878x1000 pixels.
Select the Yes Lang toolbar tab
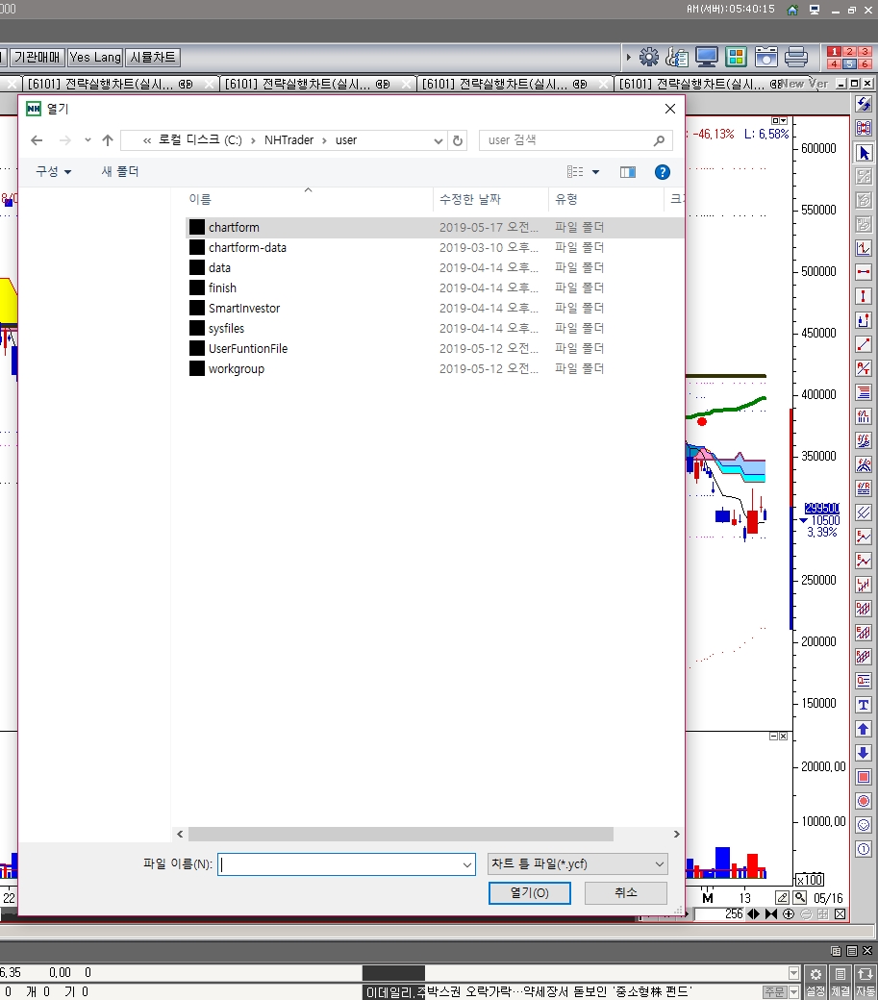[94, 58]
